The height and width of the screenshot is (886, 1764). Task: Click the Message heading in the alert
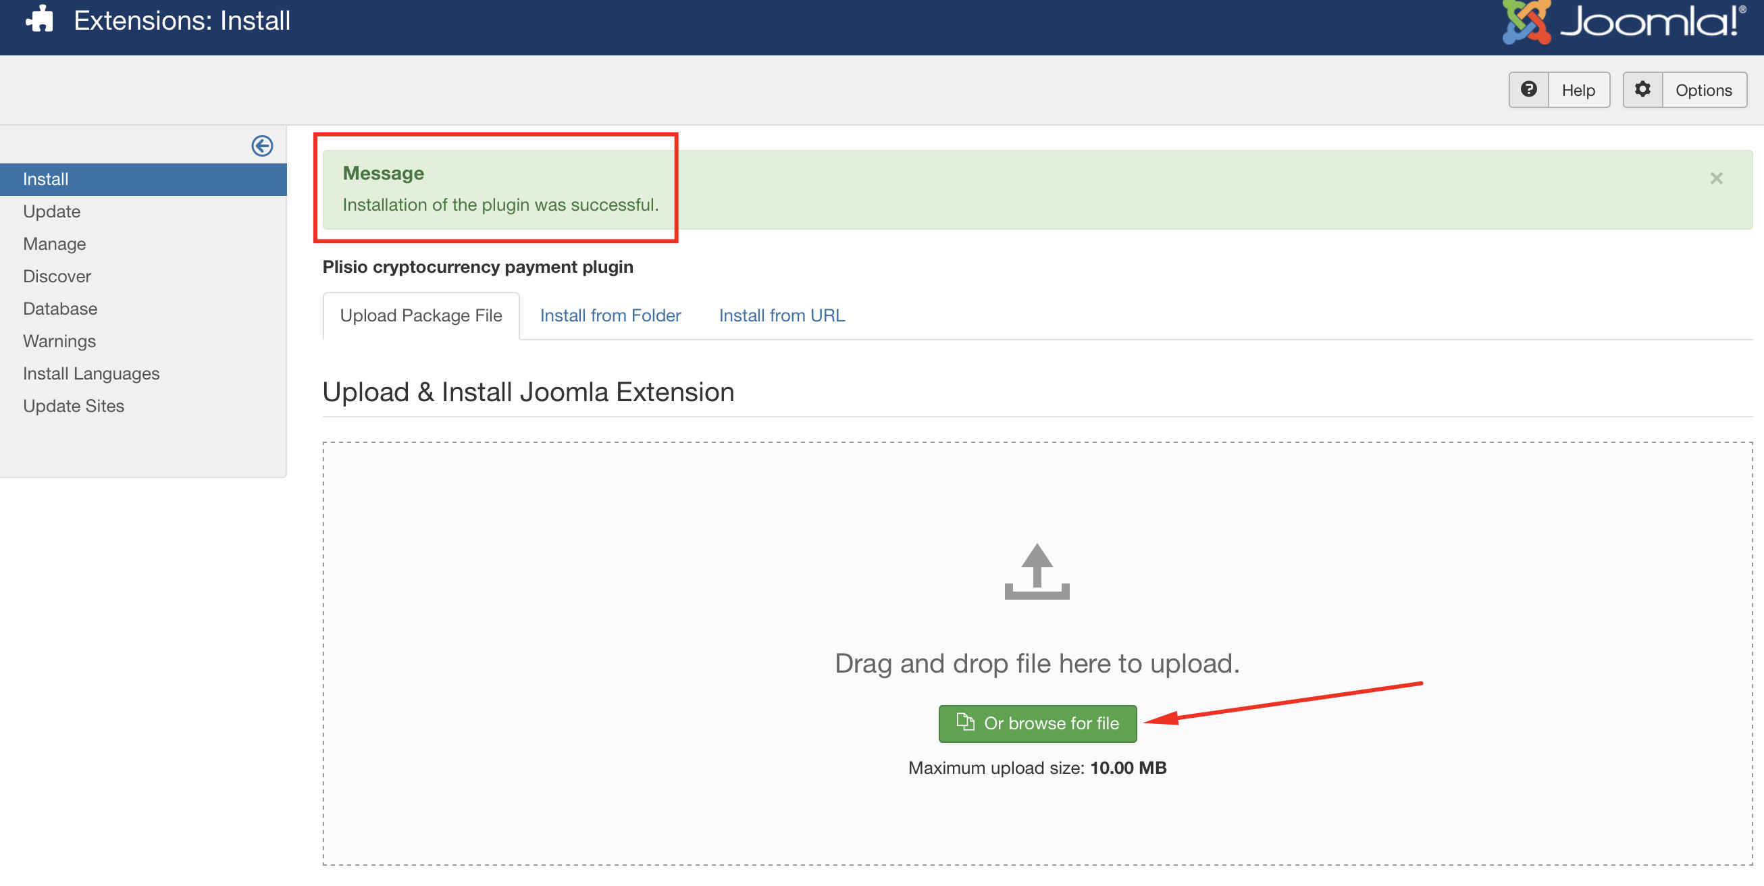click(383, 174)
